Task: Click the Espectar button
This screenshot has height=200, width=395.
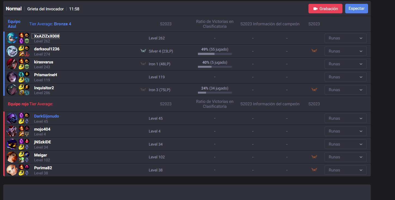Action: 357,8
